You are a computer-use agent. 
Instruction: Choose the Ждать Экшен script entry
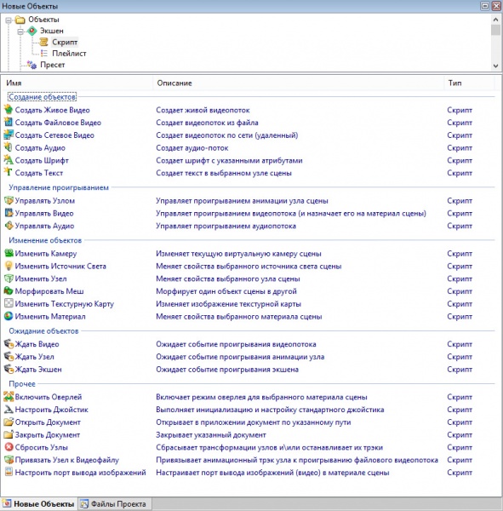(38, 370)
